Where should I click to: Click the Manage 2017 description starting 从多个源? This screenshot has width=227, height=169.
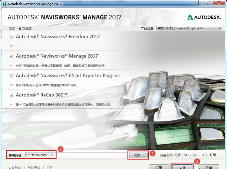point(61,66)
